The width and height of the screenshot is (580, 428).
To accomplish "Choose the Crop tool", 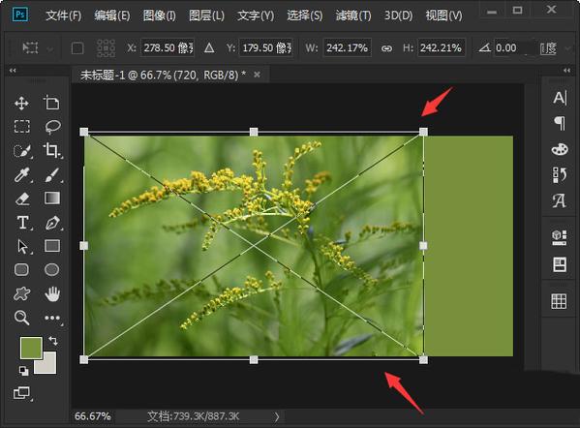I will pyautogui.click(x=51, y=150).
